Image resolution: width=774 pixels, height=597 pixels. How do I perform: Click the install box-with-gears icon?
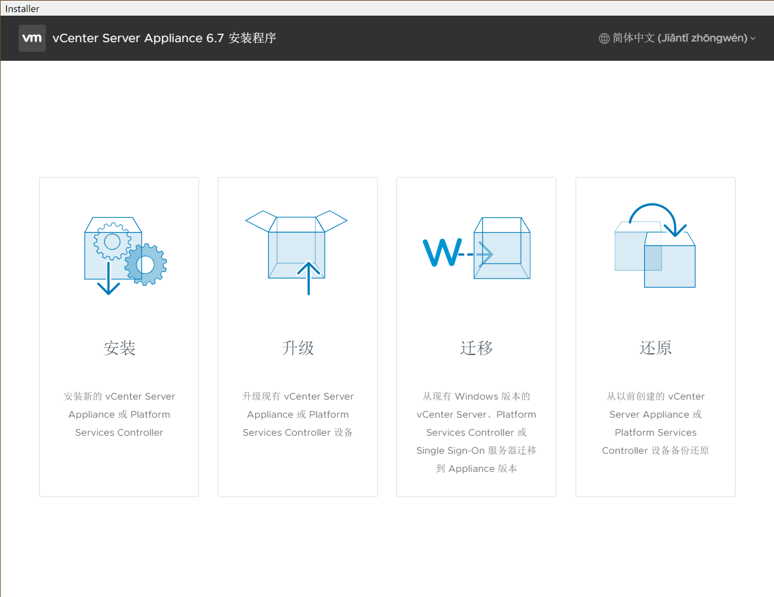coord(125,256)
